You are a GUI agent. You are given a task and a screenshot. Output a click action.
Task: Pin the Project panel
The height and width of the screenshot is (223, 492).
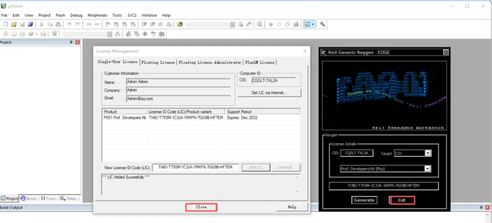(x=71, y=42)
